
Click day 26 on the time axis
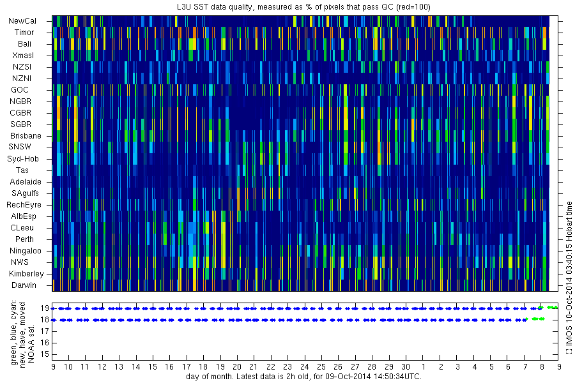338,367
